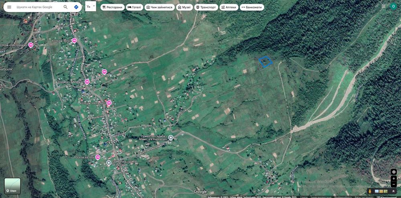
Task: Open the Google apps grid
Action: [383, 6]
